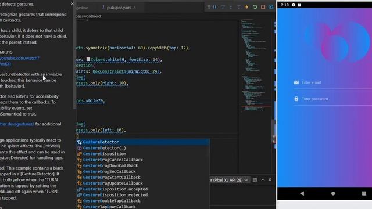Image resolution: width=372 pixels, height=209 pixels.
Task: Click the lock icon beside password field
Action: [296, 99]
